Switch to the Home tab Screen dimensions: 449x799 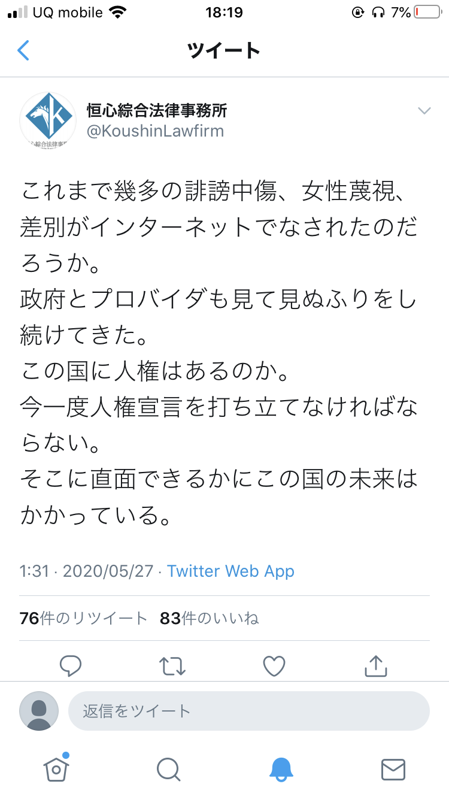[56, 768]
